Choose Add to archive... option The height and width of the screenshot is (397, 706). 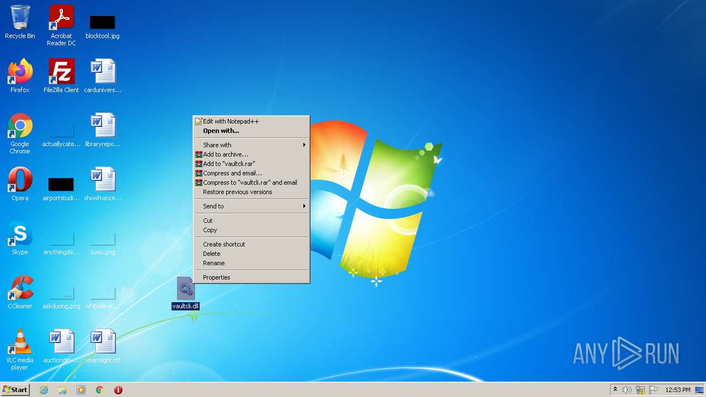click(x=252, y=154)
